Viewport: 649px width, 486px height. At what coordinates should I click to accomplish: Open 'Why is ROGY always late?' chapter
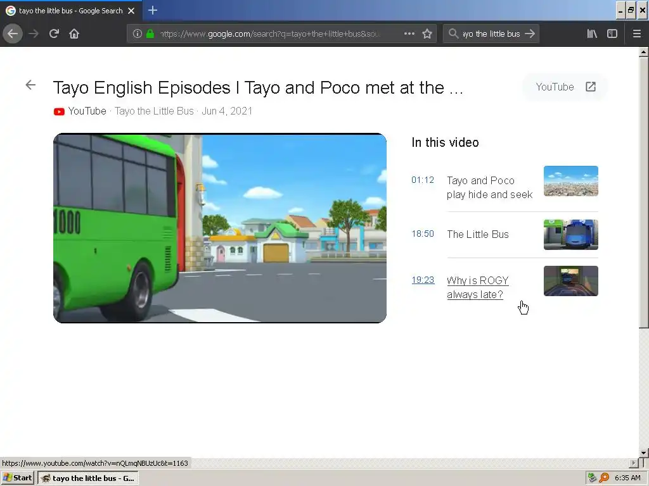coord(478,288)
